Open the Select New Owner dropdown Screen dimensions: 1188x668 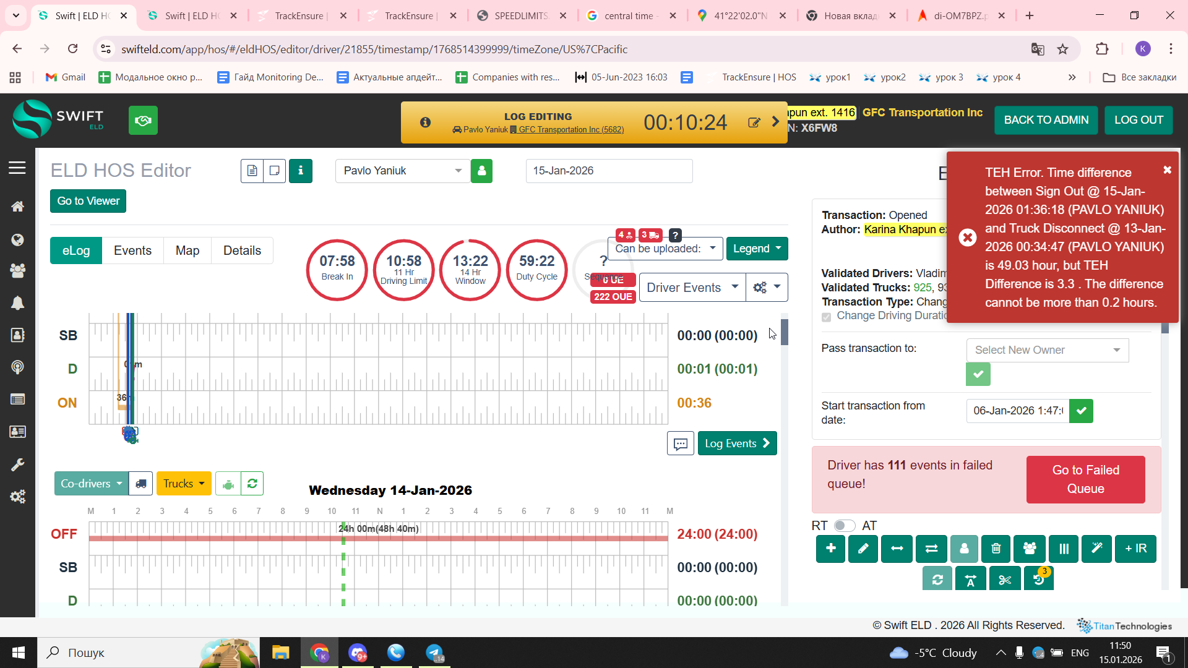pyautogui.click(x=1047, y=350)
